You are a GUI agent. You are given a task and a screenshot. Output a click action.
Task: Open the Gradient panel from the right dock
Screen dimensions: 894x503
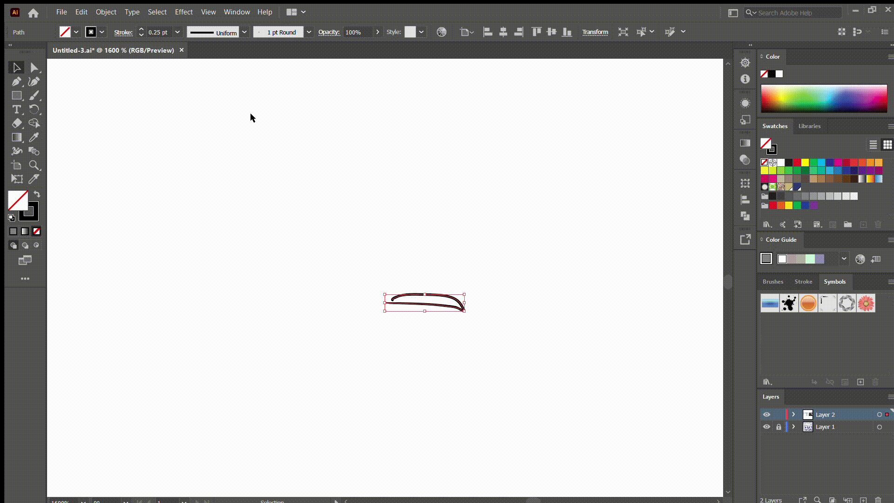click(745, 143)
